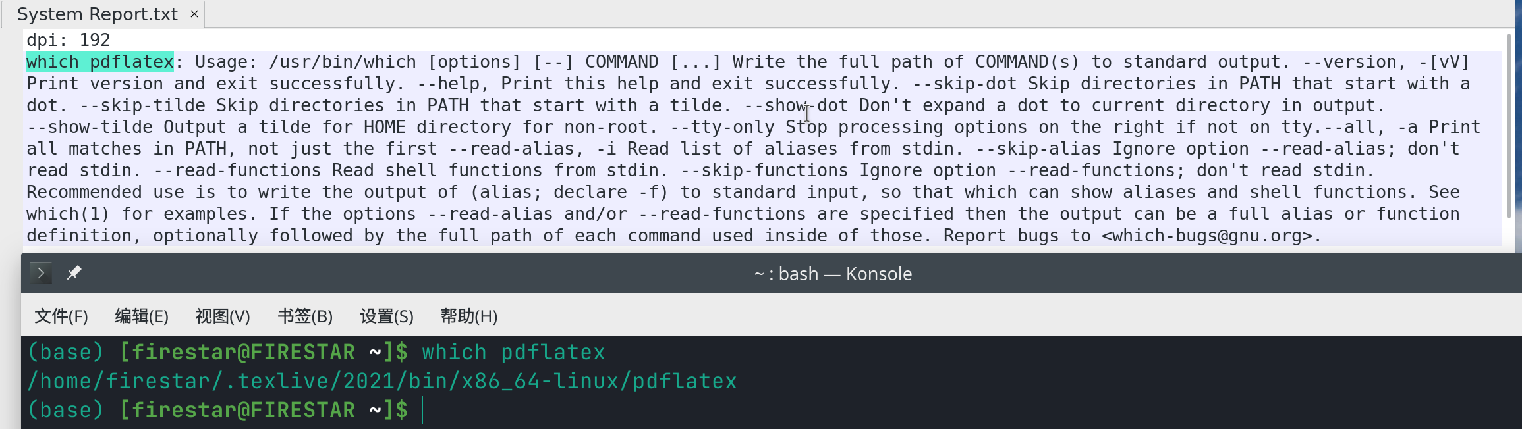Open the 书签(B) menu in Konsole
The width and height of the screenshot is (1522, 429).
[x=304, y=316]
